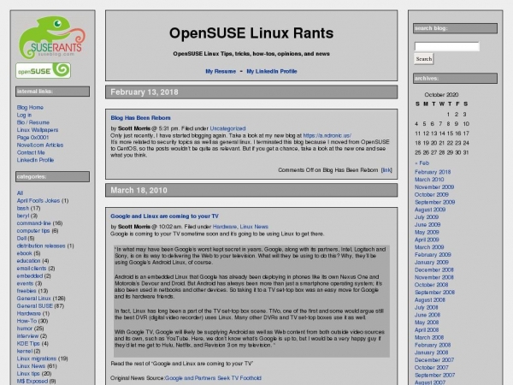The width and height of the screenshot is (513, 385).
Task: Open the Linux News filed-under link in post
Action: point(254,227)
